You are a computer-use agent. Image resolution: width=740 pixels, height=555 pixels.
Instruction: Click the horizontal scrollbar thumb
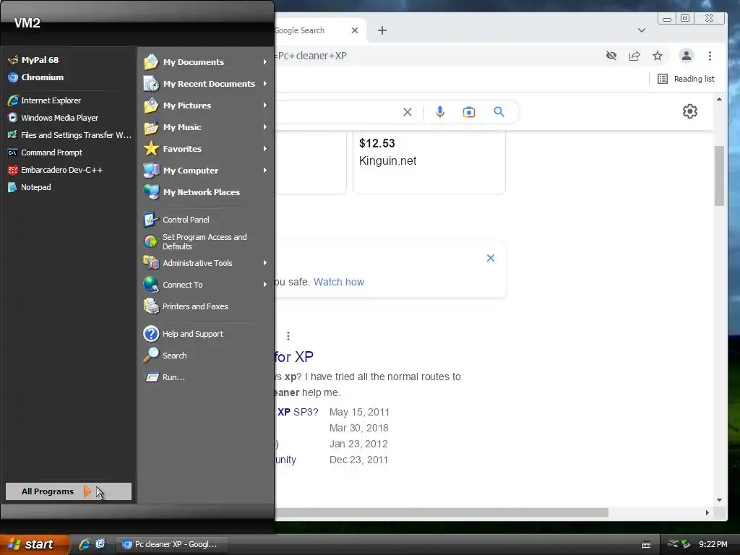[x=442, y=512]
